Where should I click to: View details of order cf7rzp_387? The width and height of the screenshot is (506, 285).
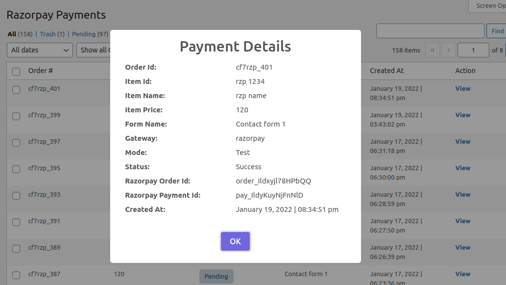pyautogui.click(x=463, y=274)
